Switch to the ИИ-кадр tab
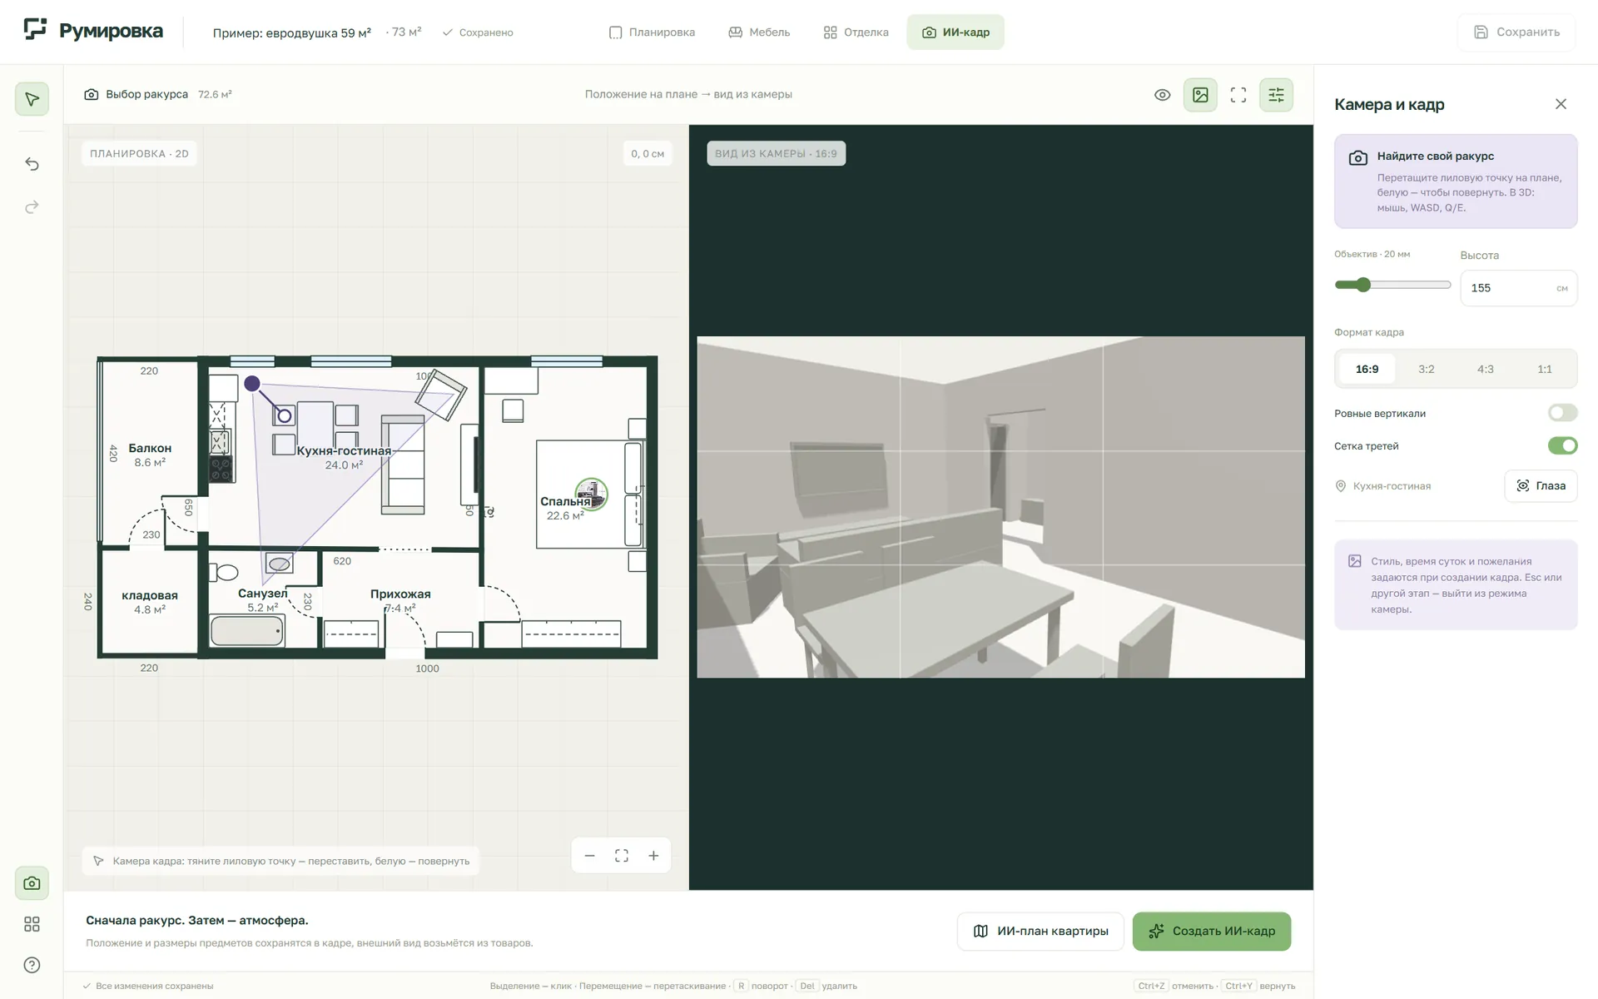 click(x=955, y=32)
